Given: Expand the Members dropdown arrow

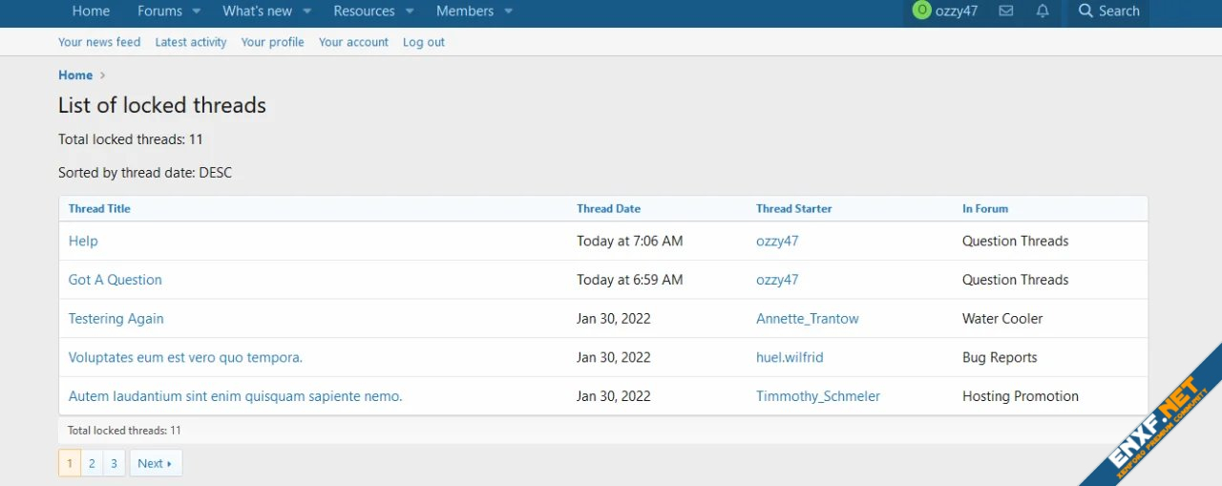Looking at the screenshot, I should (508, 11).
